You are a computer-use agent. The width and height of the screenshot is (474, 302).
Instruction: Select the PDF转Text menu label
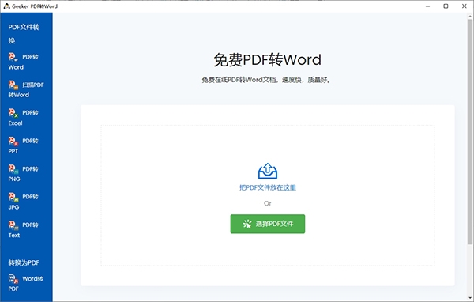coord(23,230)
